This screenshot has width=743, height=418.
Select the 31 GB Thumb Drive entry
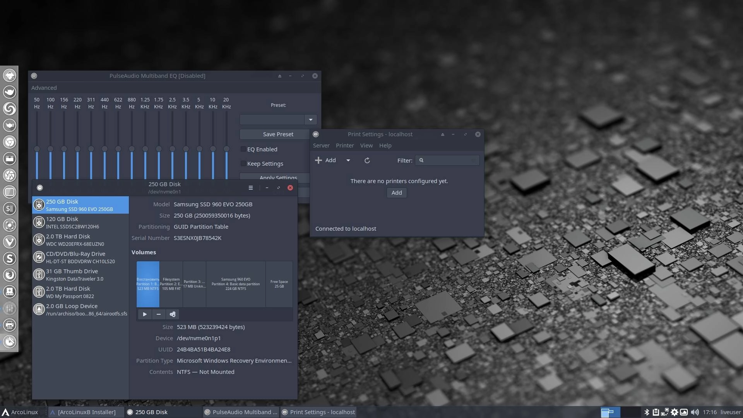tap(80, 275)
